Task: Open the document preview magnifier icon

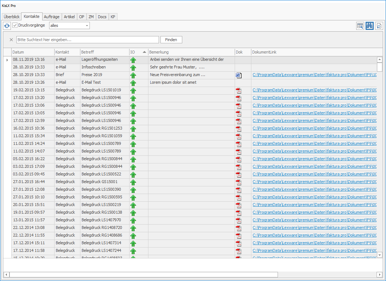Action: click(x=379, y=25)
